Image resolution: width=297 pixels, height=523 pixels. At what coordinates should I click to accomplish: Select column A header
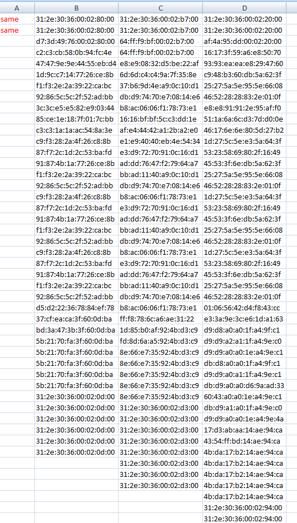(17, 8)
